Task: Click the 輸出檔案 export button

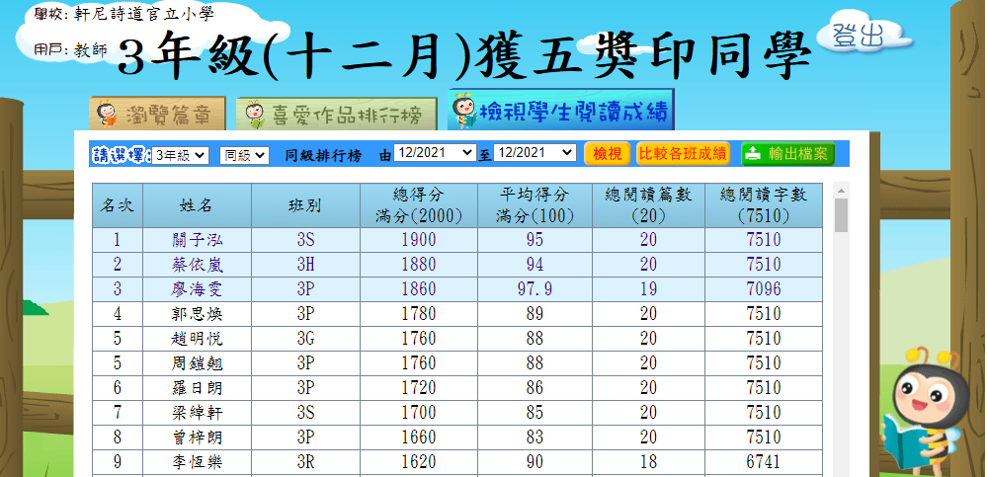Action: click(787, 153)
